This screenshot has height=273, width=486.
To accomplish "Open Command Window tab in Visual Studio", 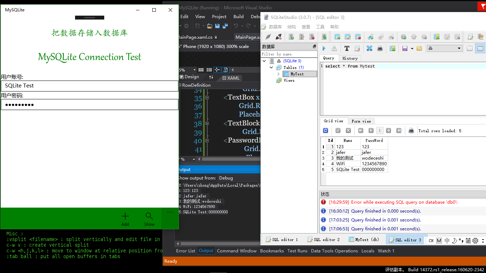I will 237,251.
